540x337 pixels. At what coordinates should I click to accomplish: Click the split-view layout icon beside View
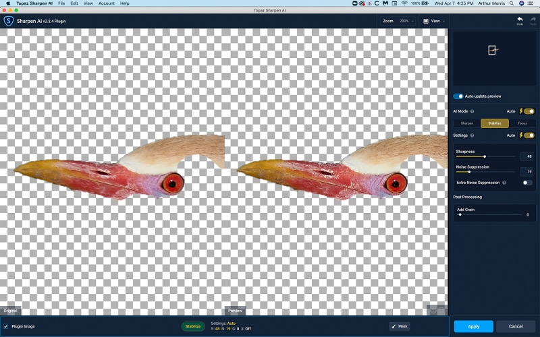[x=426, y=21]
